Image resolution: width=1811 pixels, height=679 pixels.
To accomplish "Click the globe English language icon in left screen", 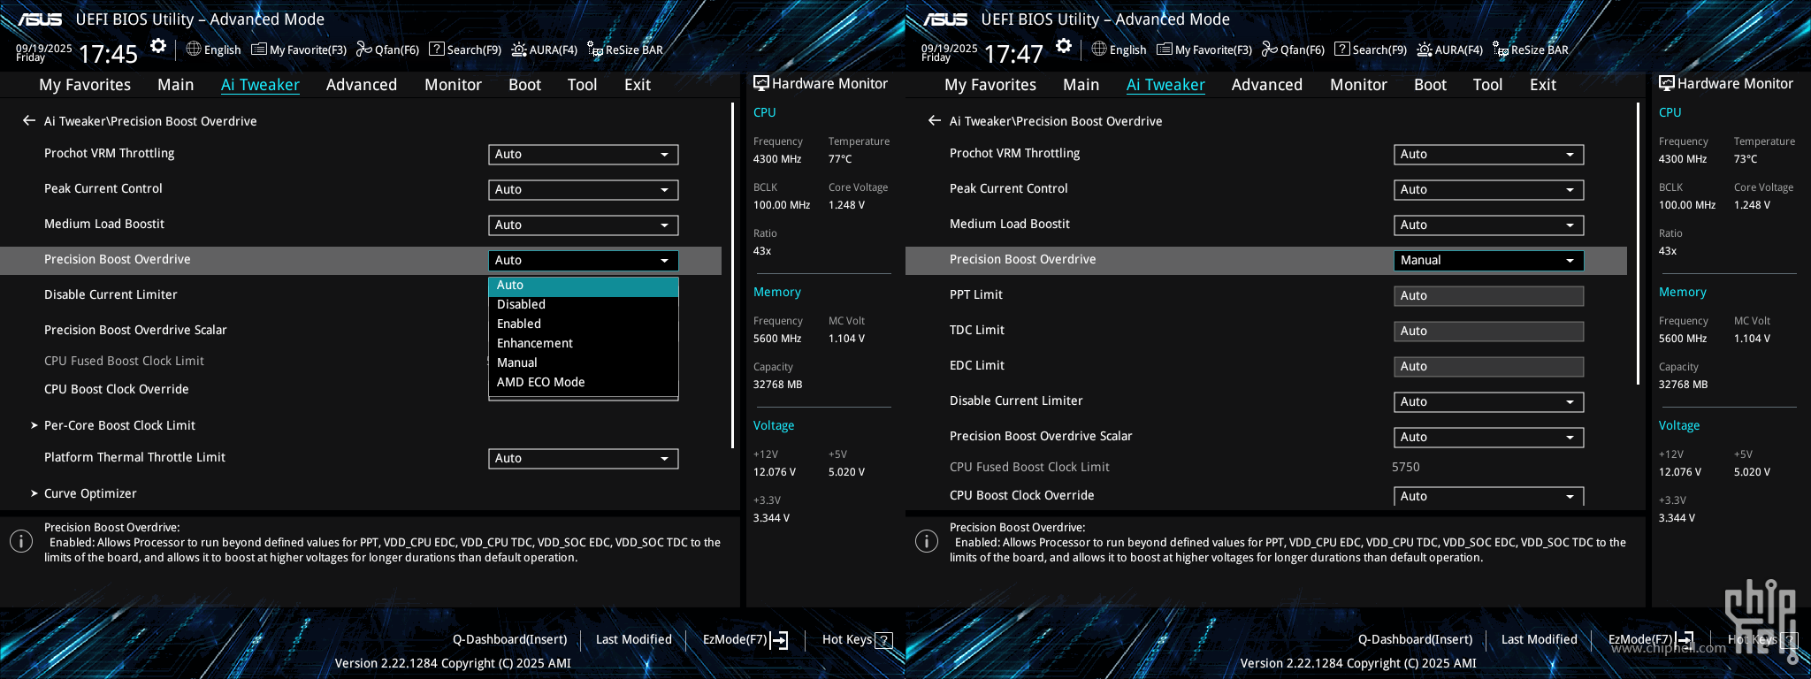I will (x=194, y=49).
